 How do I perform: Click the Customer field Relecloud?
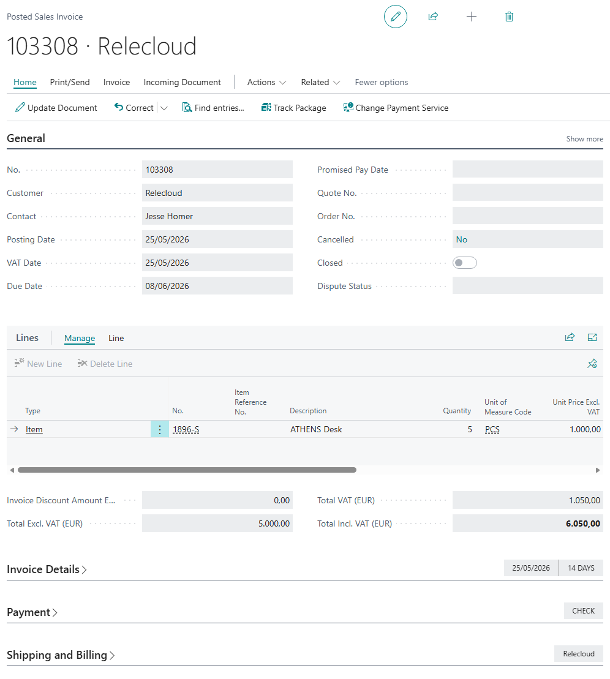tap(217, 193)
